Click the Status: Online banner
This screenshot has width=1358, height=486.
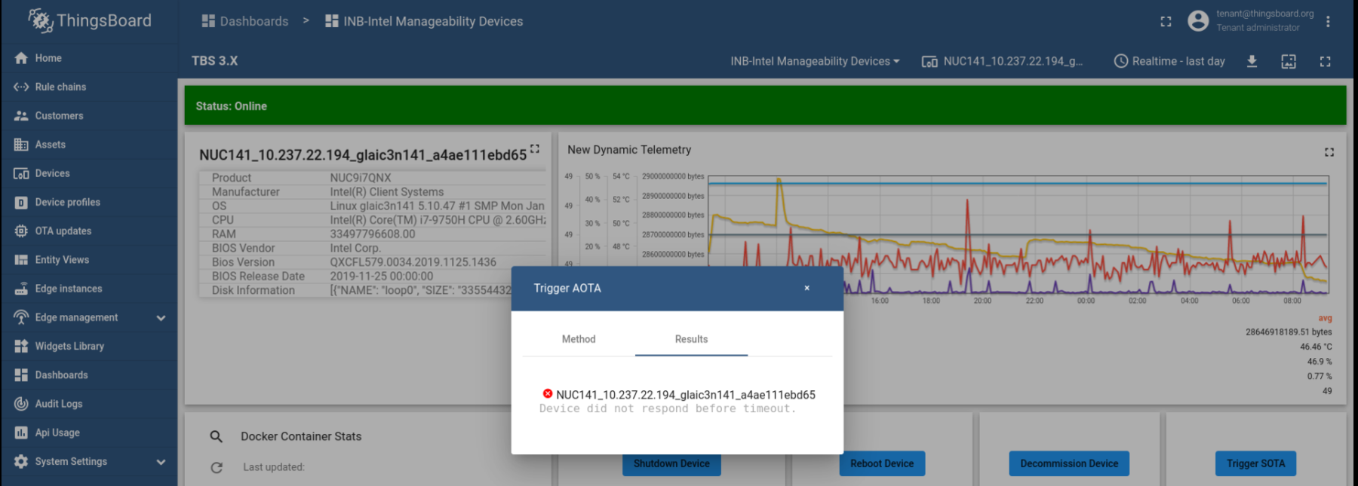tap(765, 105)
